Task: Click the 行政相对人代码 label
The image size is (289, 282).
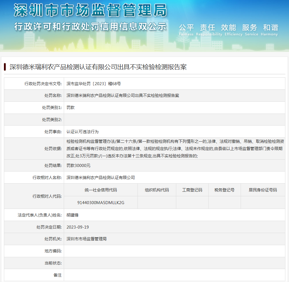Action: pos(47,197)
